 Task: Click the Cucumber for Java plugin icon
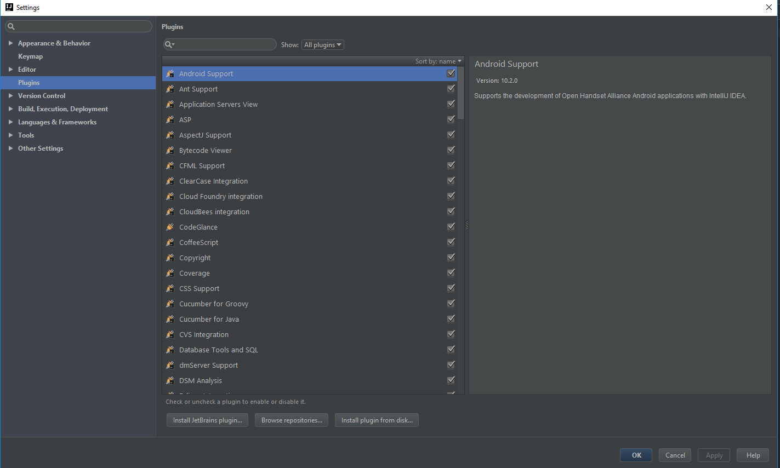(170, 318)
